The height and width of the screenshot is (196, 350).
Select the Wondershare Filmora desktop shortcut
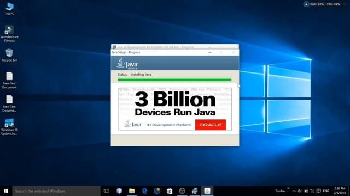(9, 34)
